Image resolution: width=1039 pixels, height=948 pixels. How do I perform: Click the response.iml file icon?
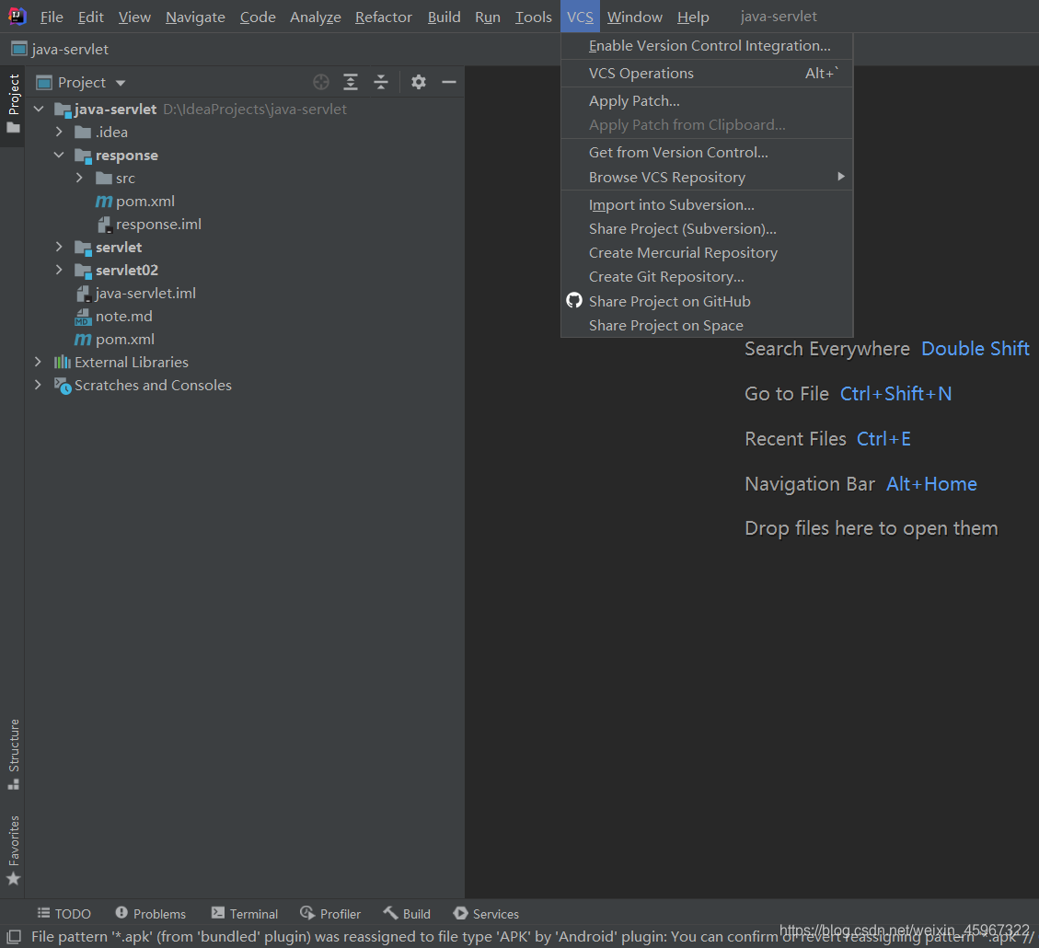pos(104,225)
